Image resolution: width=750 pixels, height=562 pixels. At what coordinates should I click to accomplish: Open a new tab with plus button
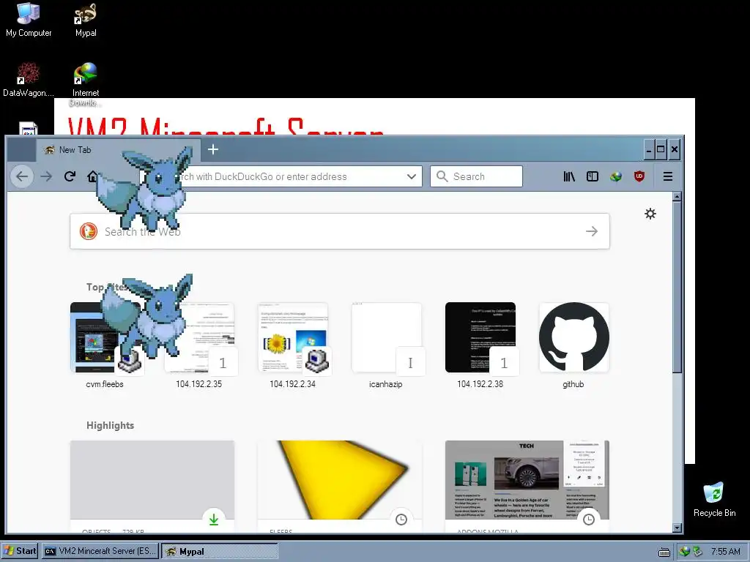[213, 149]
